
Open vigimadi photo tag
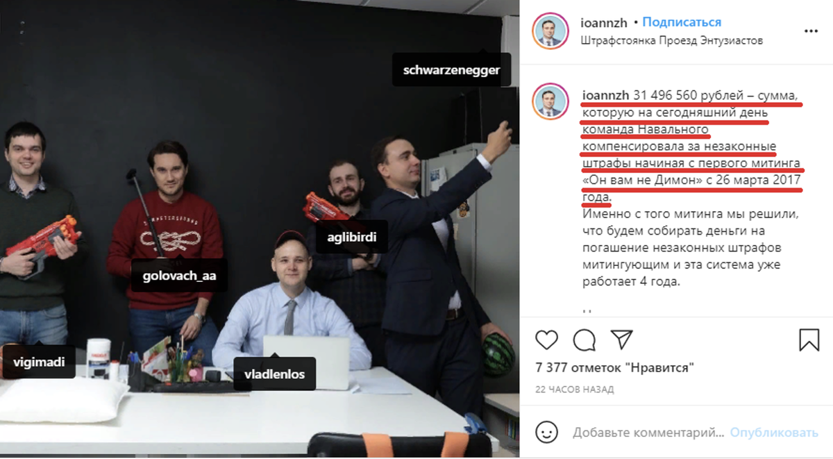point(38,362)
